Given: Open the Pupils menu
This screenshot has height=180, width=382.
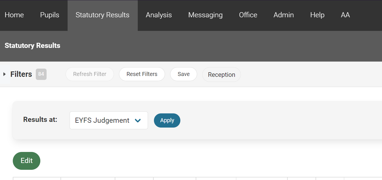Looking at the screenshot, I should [50, 15].
